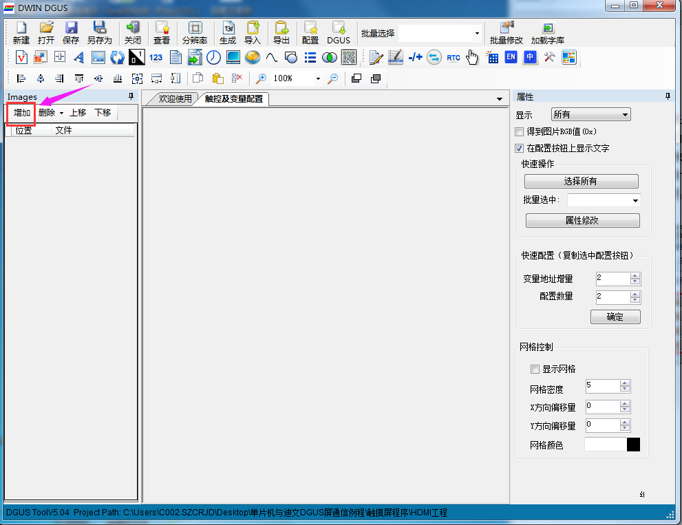The image size is (682, 525).
Task: Click the 导出 export icon
Action: 281,32
